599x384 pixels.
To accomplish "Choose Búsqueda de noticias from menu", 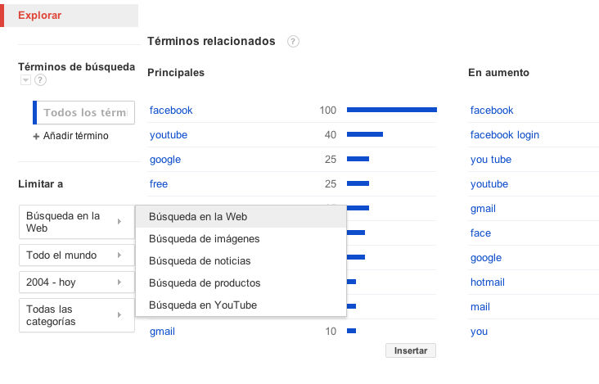I will (x=200, y=261).
